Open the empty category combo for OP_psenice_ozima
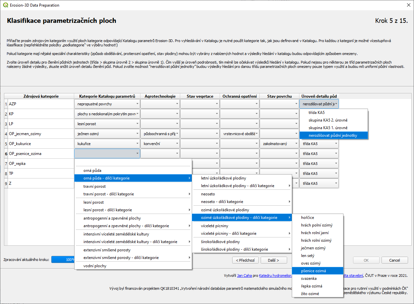 tap(107, 154)
